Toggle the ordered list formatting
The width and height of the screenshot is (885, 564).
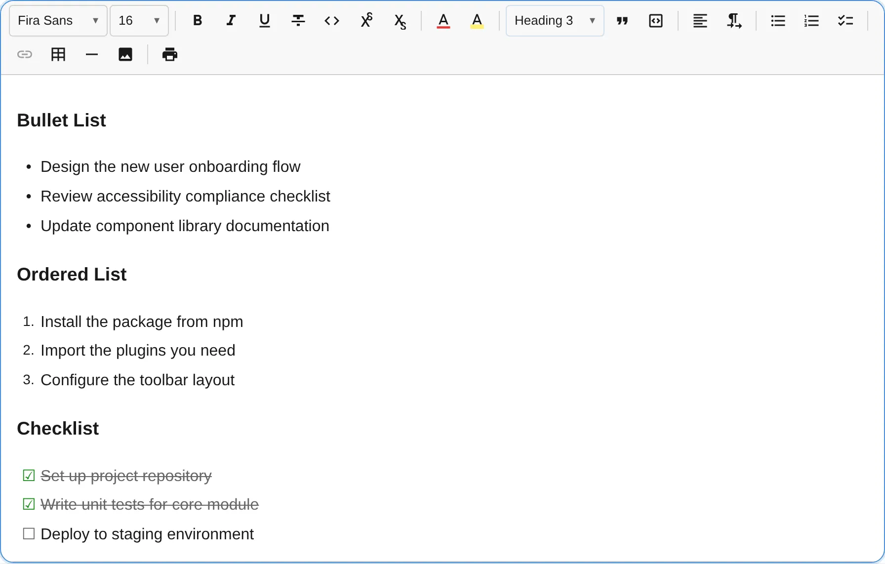811,20
